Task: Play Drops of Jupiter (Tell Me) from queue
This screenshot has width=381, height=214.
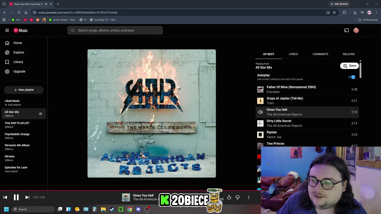Action: click(307, 101)
